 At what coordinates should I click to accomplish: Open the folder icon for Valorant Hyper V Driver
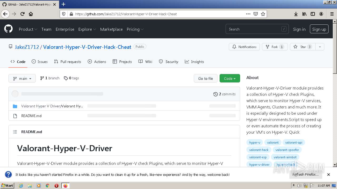pos(15,106)
